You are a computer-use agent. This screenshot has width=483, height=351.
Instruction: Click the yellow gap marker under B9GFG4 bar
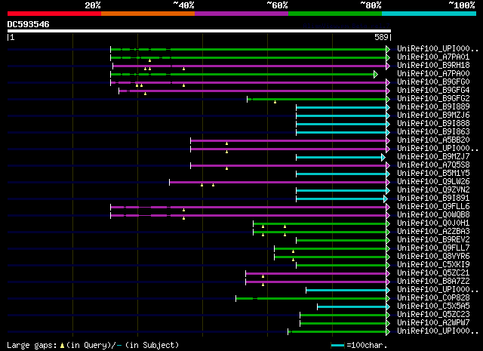(145, 94)
